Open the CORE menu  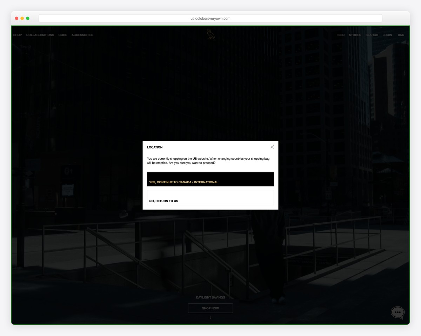click(62, 35)
